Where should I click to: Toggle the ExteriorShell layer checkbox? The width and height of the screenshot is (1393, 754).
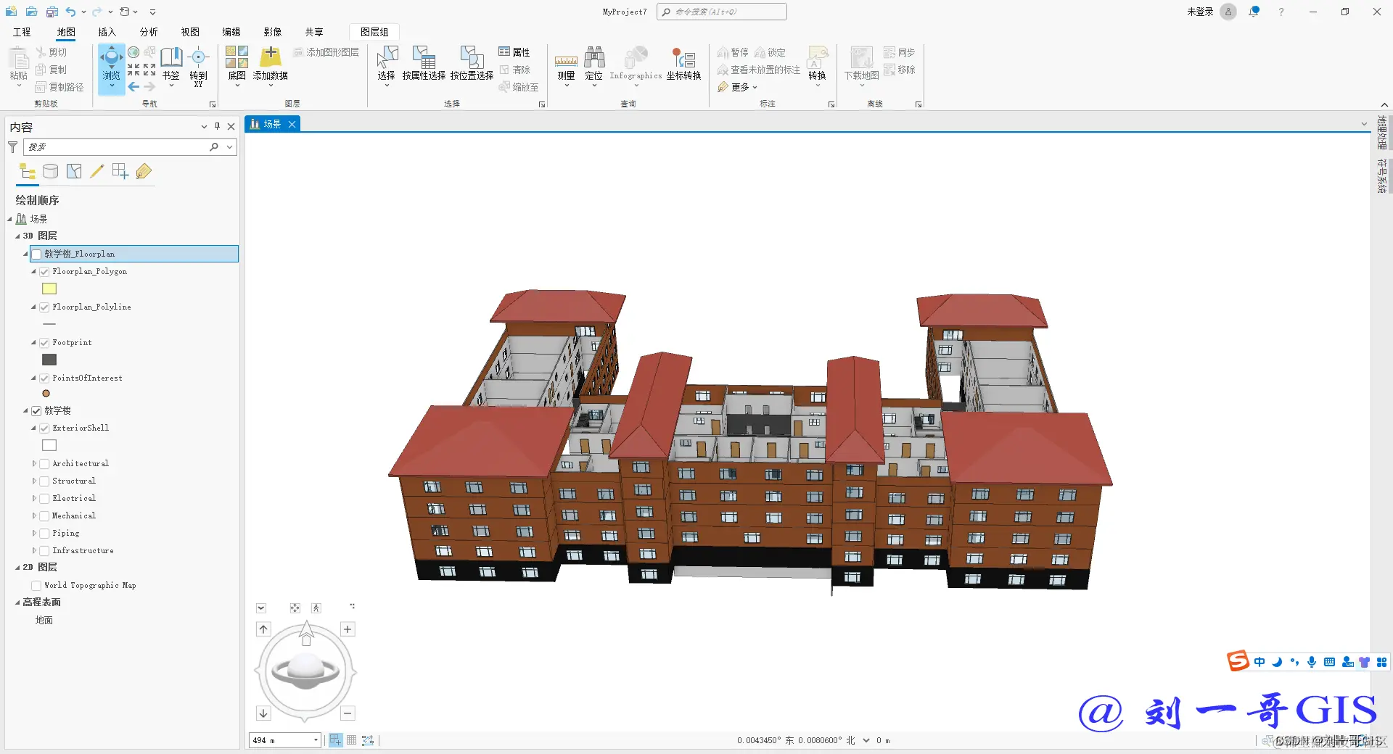tap(44, 428)
